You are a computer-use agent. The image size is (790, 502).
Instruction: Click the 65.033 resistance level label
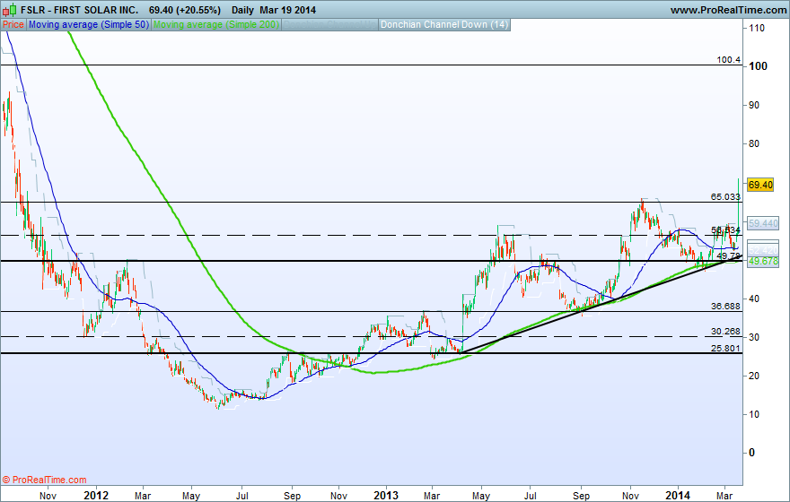(725, 196)
